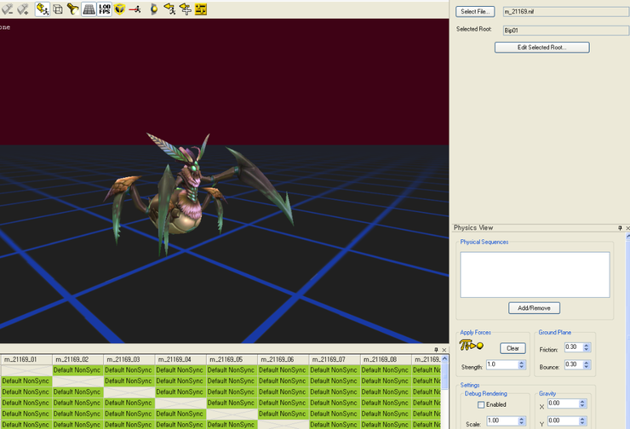The width and height of the screenshot is (630, 429).
Task: Click the yellow bounding box icon
Action: pyautogui.click(x=119, y=9)
